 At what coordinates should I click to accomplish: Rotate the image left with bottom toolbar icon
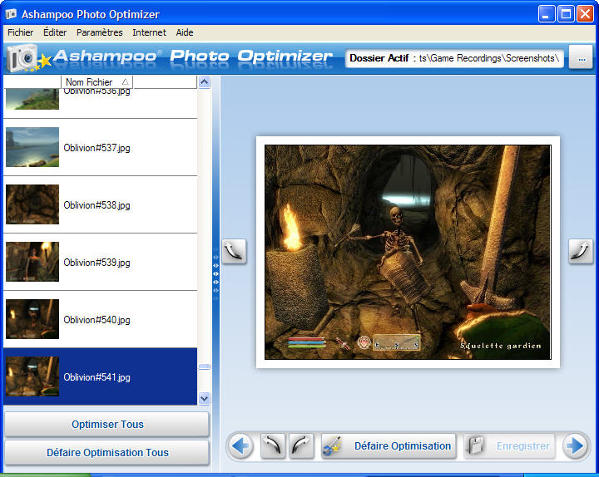273,446
